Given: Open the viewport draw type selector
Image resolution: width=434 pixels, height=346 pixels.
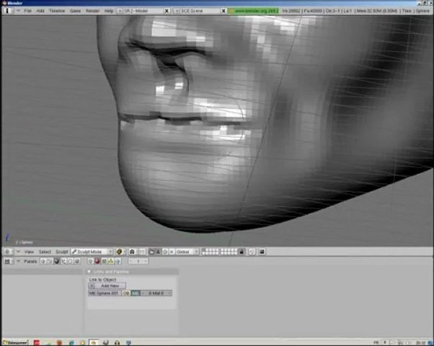Looking at the screenshot, I should (x=120, y=252).
